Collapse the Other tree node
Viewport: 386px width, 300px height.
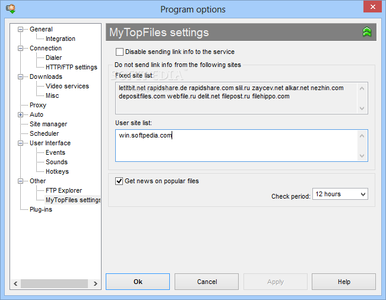(x=20, y=181)
